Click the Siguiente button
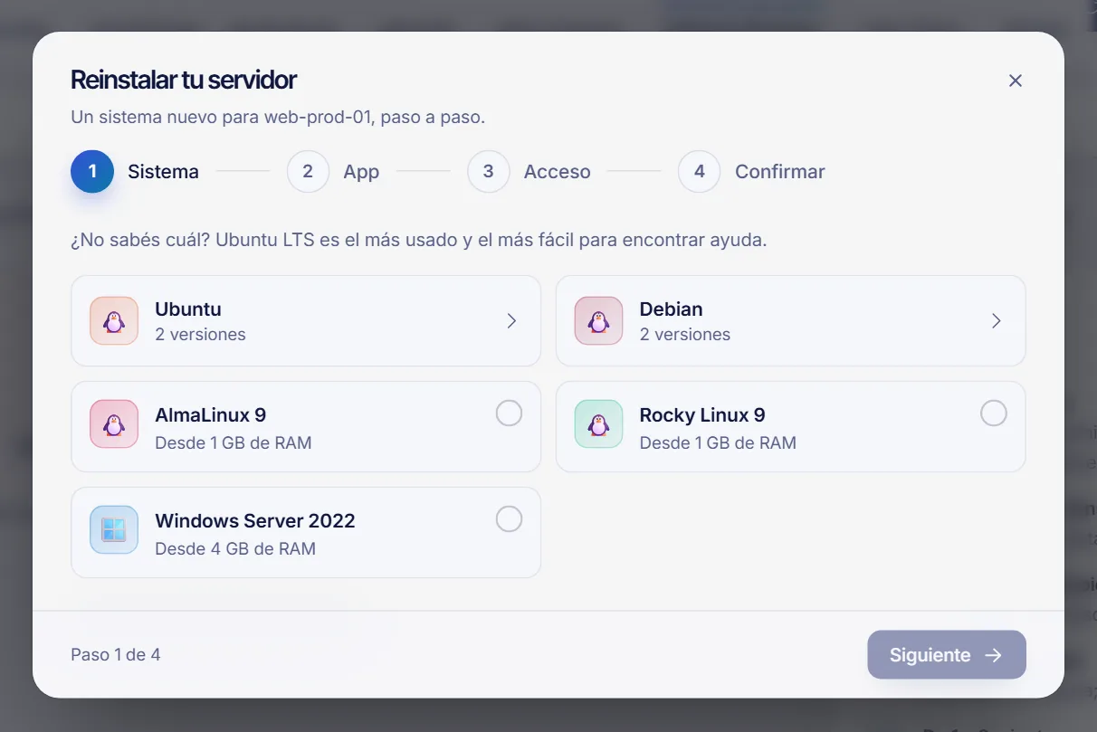1097x732 pixels. [x=947, y=655]
